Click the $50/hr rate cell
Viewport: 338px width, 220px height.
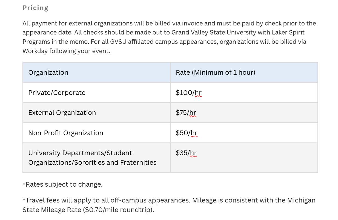(186, 133)
